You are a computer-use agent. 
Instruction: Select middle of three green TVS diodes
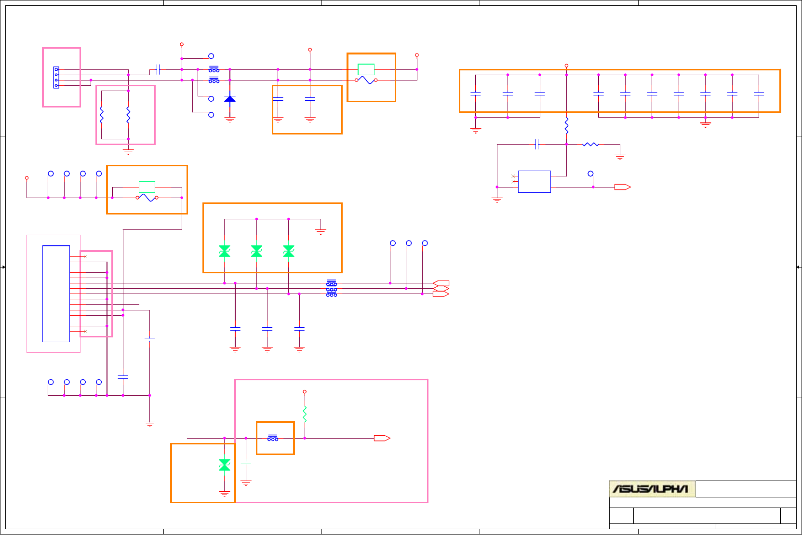[256, 251]
